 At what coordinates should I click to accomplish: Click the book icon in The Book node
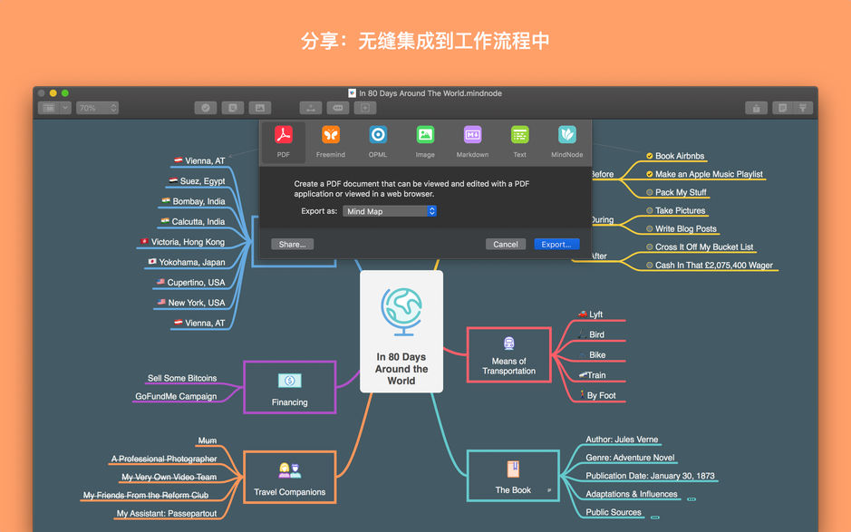point(513,469)
